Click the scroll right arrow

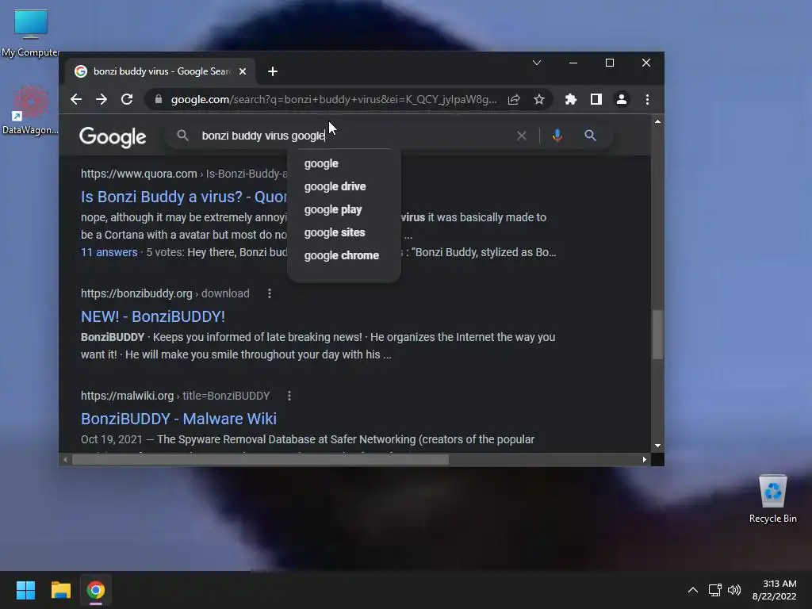coord(644,459)
